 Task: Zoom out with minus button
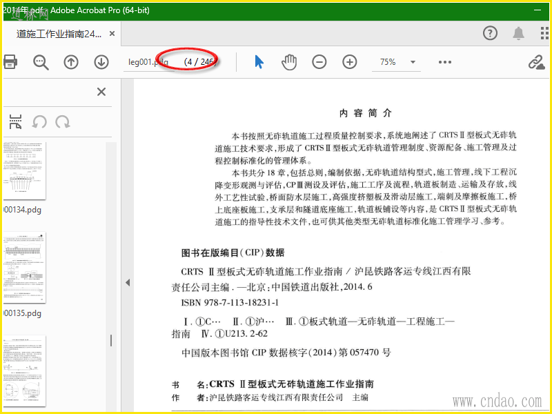click(319, 62)
